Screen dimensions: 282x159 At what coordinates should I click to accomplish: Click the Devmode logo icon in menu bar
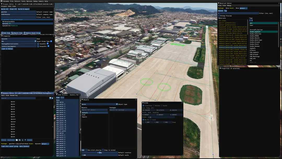2,1
